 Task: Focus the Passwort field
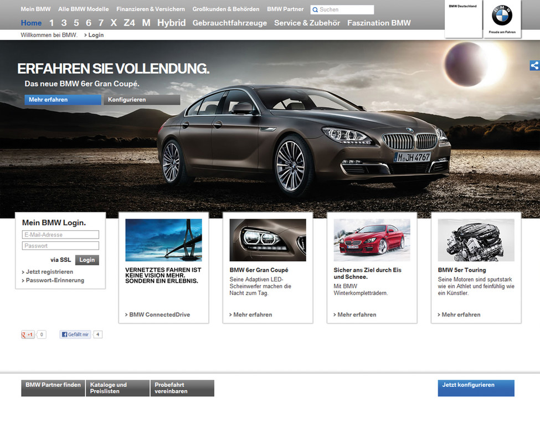click(60, 246)
